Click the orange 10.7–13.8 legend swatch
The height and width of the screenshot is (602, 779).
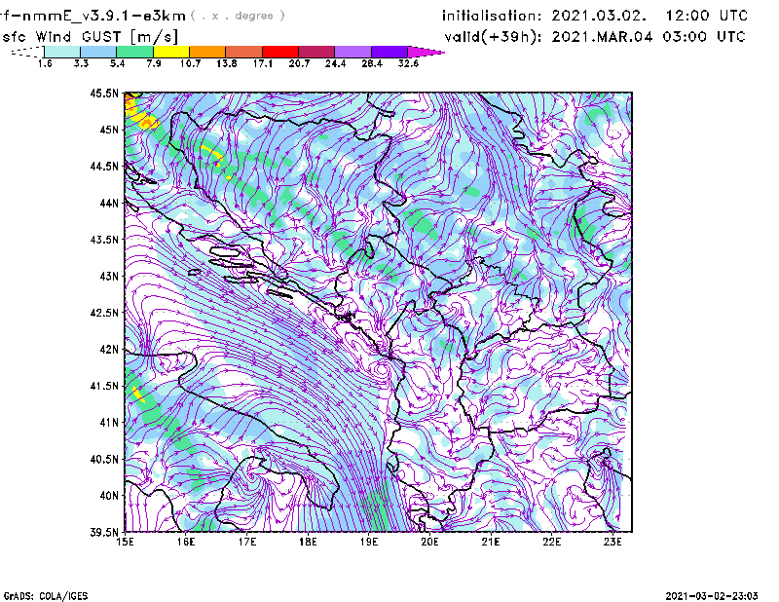[x=207, y=52]
